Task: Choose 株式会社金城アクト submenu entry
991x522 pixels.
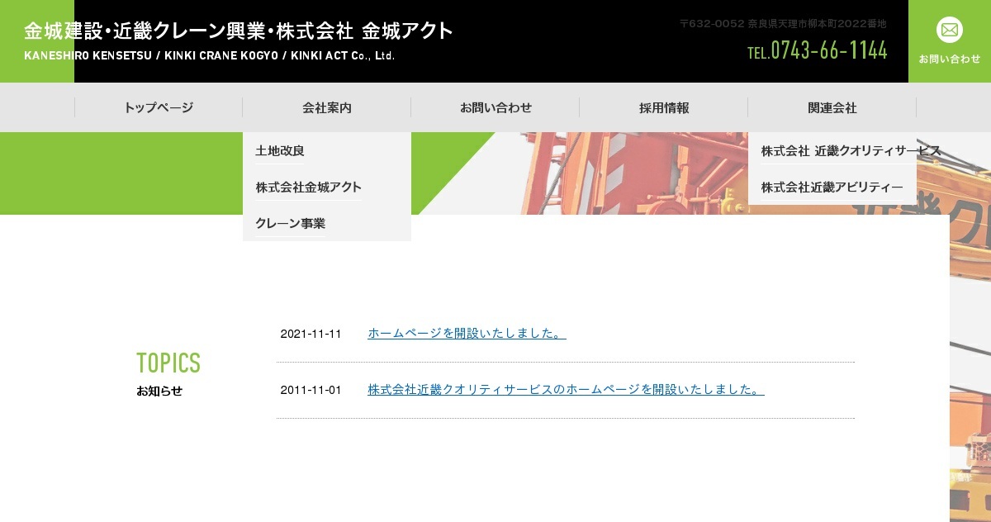Action: 309,187
